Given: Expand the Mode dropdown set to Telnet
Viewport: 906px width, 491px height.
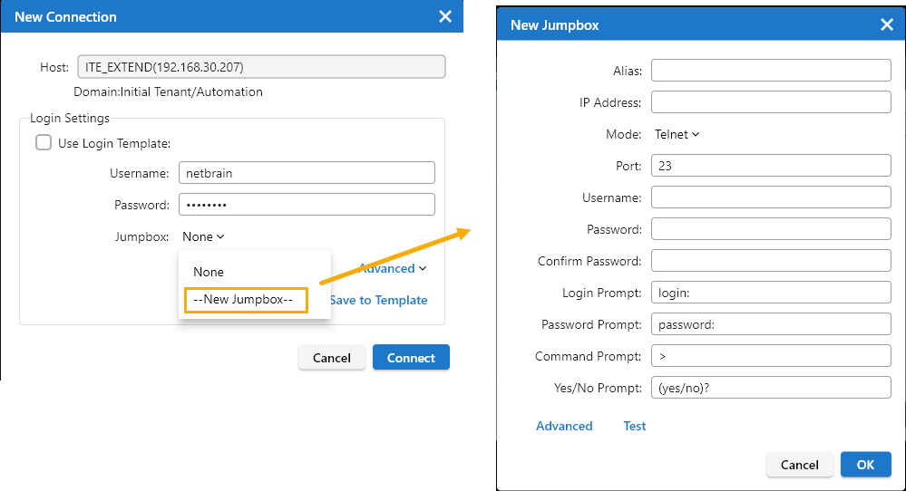Looking at the screenshot, I should tap(677, 134).
